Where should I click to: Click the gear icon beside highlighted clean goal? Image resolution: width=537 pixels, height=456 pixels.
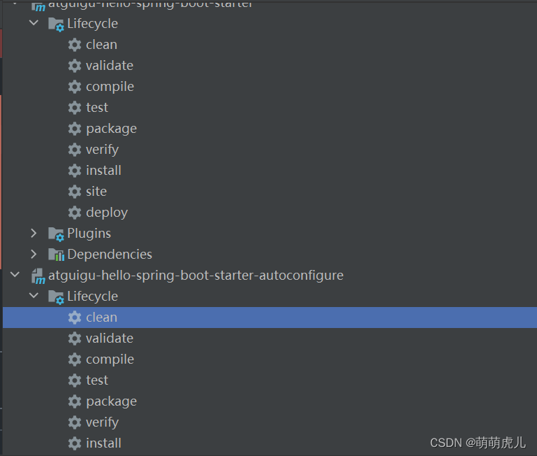coord(75,318)
